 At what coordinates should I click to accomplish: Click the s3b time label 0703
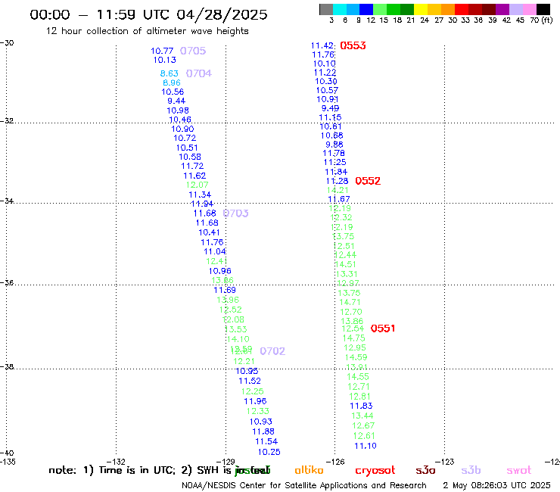[235, 213]
